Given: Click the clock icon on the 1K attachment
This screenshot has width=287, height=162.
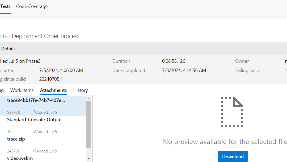Looking at the screenshot, I should click(34, 132).
